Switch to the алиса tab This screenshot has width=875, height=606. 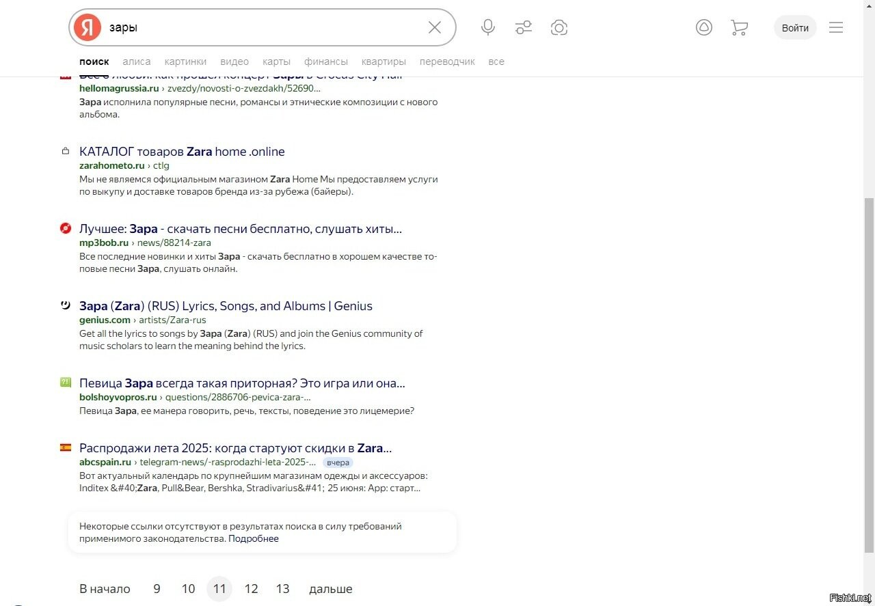tap(137, 61)
